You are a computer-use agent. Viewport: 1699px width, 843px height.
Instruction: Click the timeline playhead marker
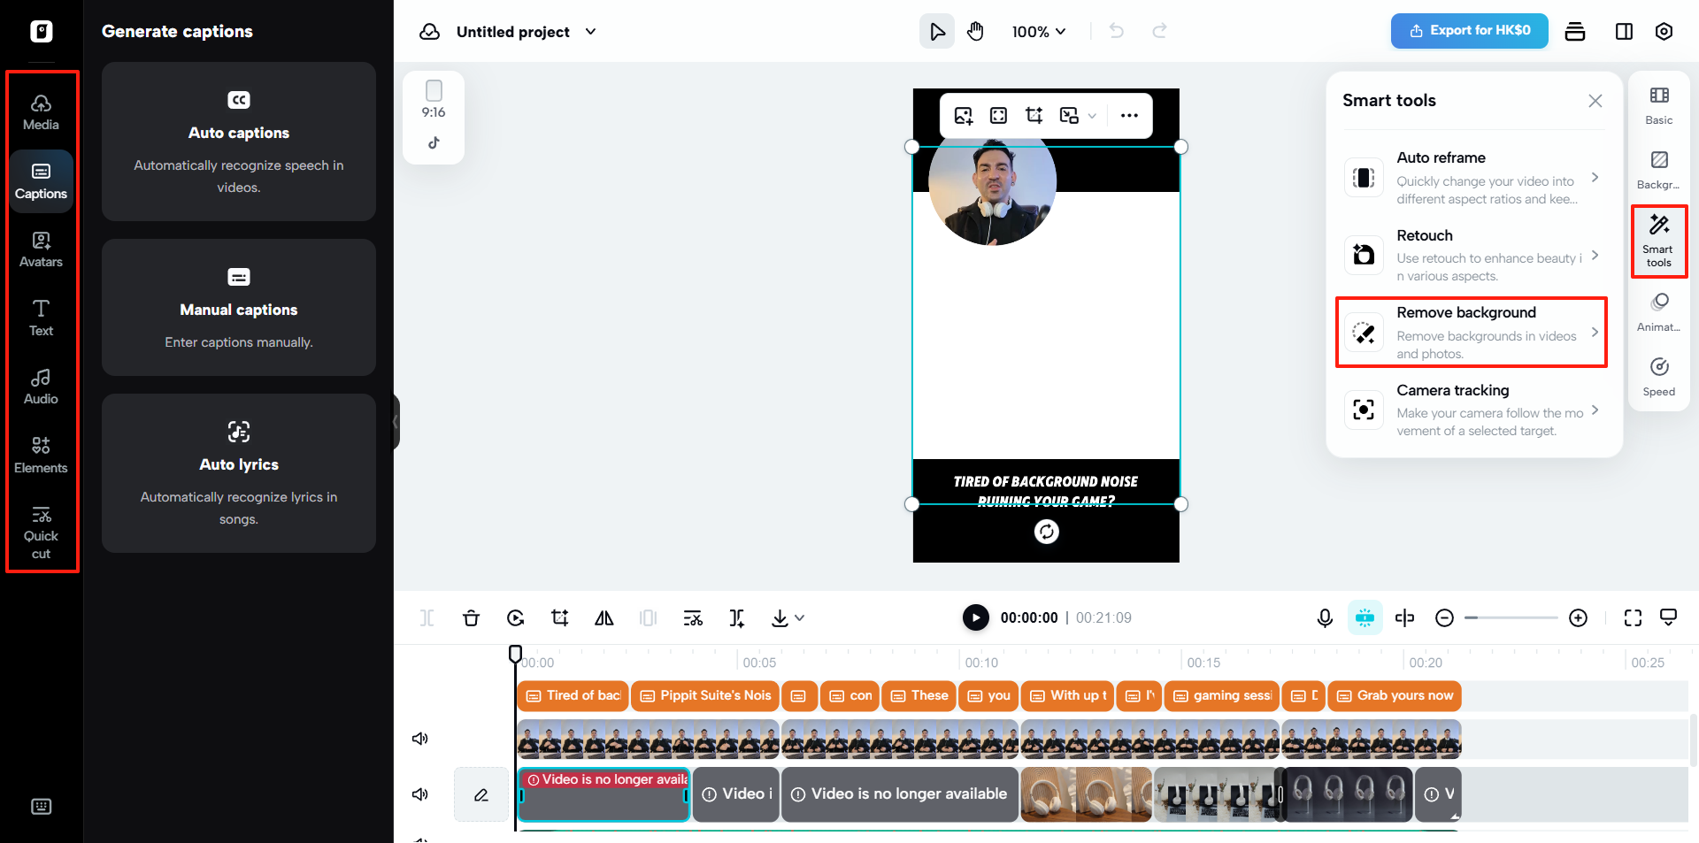(x=515, y=654)
